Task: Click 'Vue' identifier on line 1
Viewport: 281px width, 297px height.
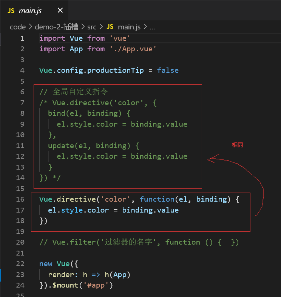Action: tap(76, 38)
